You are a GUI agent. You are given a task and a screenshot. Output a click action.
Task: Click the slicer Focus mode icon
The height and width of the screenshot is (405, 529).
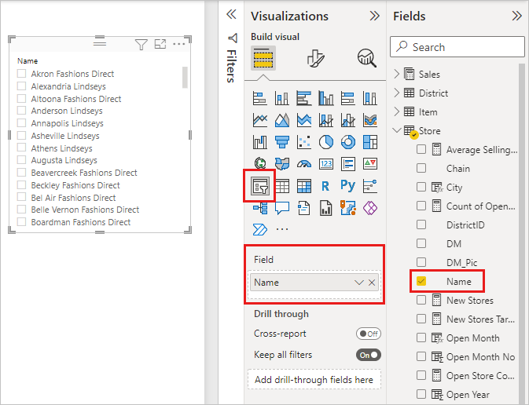click(160, 44)
